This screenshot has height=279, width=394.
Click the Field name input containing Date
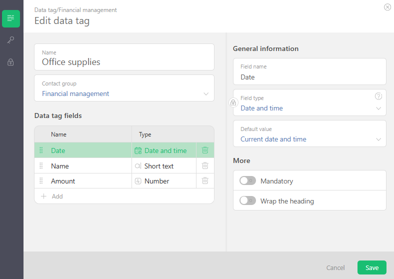tap(309, 71)
